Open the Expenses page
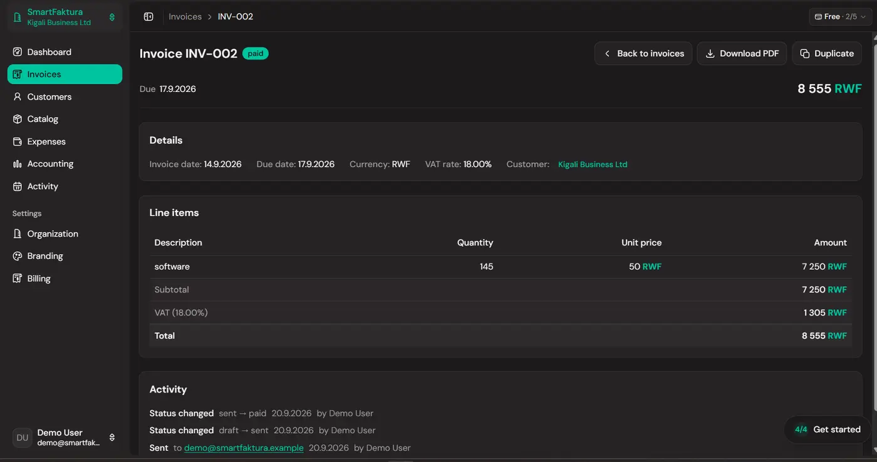 click(65, 141)
